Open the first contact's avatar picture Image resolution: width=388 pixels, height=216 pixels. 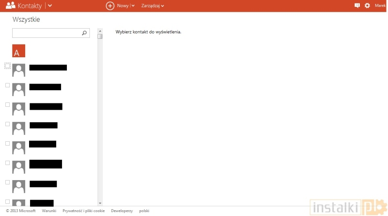(18, 70)
